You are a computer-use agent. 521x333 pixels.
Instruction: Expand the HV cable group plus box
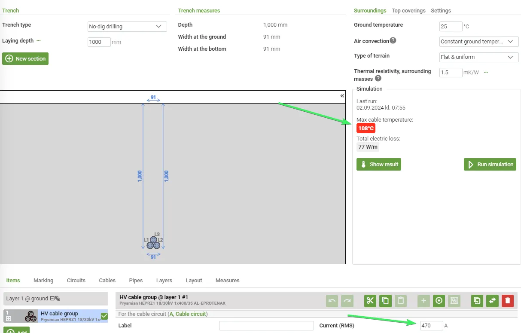tap(9, 319)
